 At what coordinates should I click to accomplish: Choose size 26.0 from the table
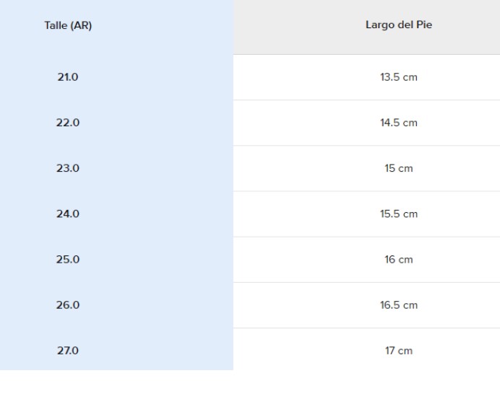tap(68, 305)
